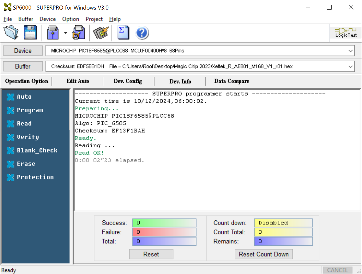Click the icon beside Blank_Check operation
This screenshot has height=274, width=362.
10,151
